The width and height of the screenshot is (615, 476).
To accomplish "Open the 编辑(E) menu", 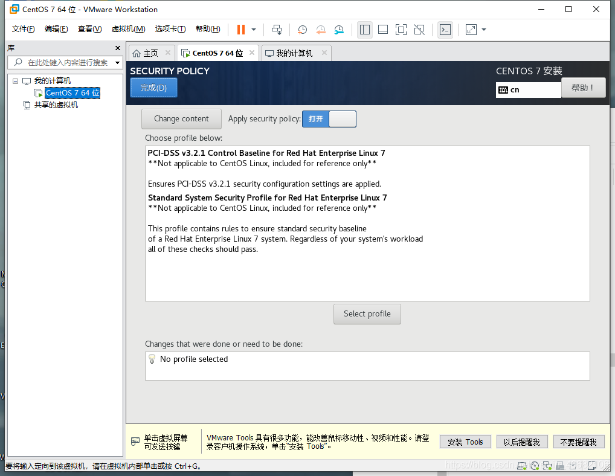I will pos(56,29).
